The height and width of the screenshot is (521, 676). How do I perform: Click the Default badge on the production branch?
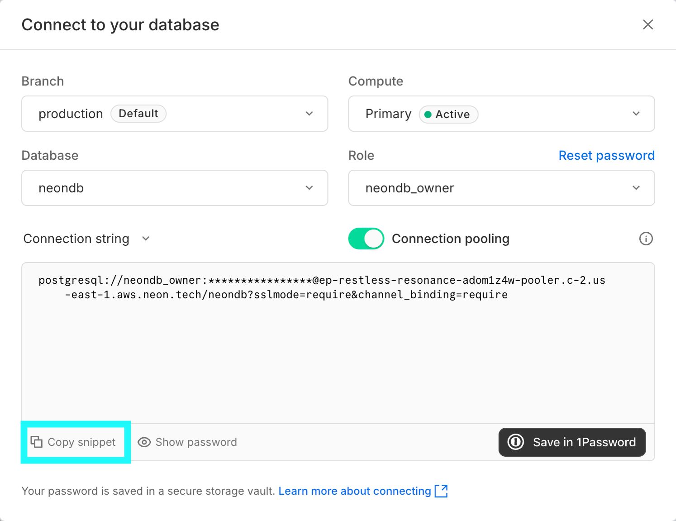(x=138, y=114)
